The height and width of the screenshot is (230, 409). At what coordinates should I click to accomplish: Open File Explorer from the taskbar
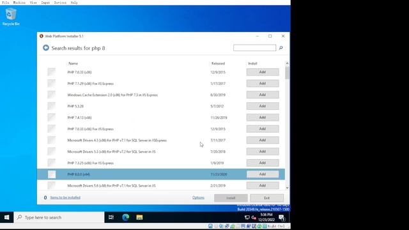click(x=139, y=217)
